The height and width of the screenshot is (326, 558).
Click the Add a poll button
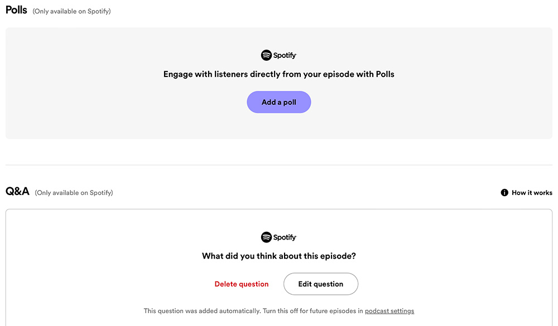pos(278,102)
